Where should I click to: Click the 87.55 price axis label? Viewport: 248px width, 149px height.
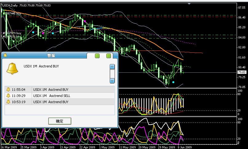[x=242, y=8]
